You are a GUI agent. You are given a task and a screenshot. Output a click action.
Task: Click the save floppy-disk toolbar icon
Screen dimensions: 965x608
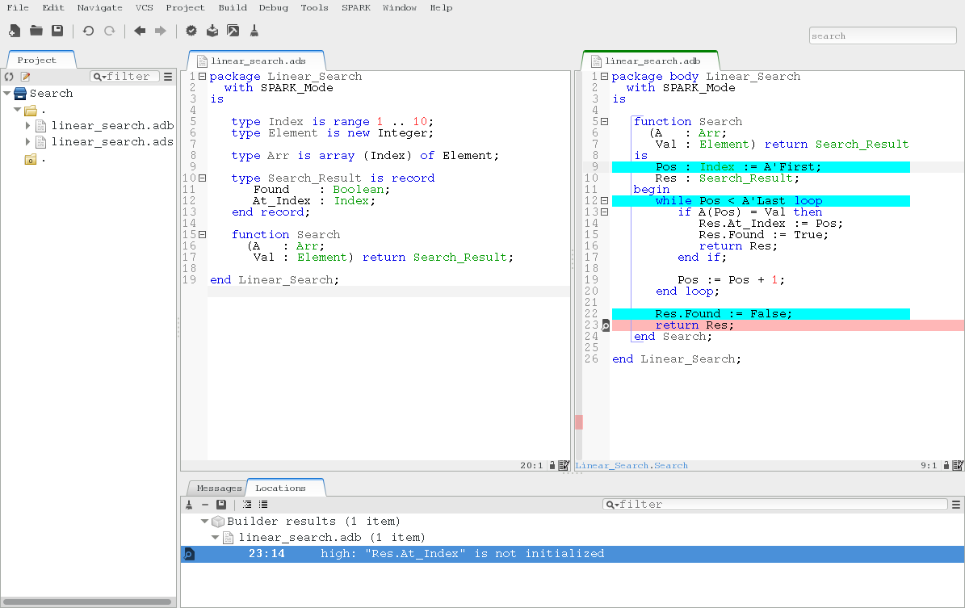tap(57, 31)
